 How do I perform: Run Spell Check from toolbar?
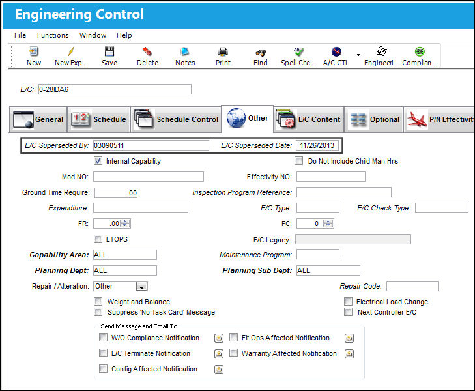298,51
